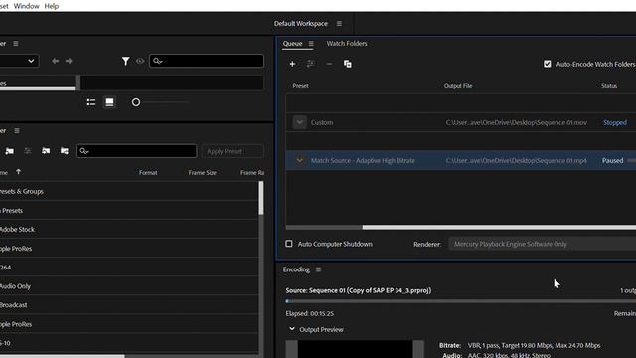Click the Media Browser search field
Image resolution: width=636 pixels, height=358 pixels.
point(207,61)
